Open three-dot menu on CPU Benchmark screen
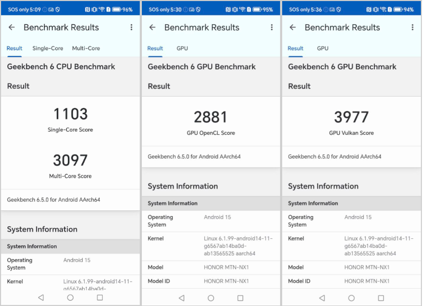Screen dimensions: 423x306 pyautogui.click(x=131, y=27)
